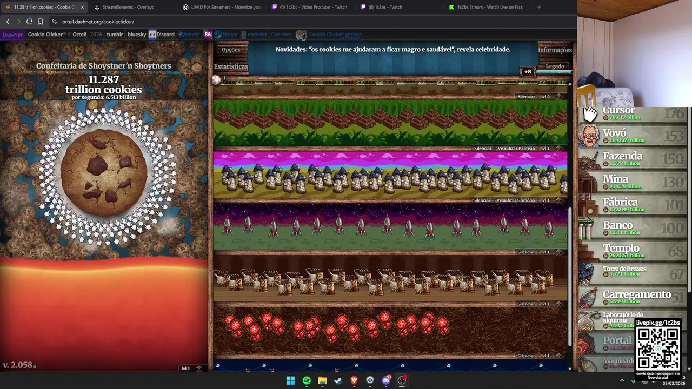Open Steam from the taskbar

click(x=338, y=380)
